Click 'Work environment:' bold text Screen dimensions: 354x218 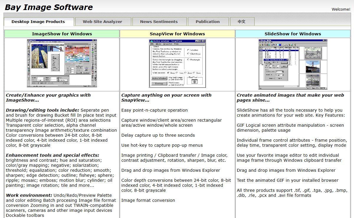point(29,195)
